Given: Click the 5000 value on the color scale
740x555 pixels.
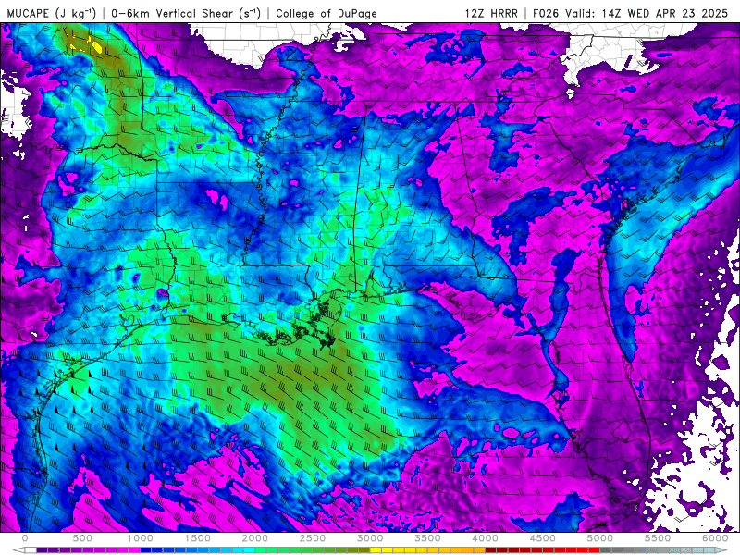Looking at the screenshot, I should tap(599, 538).
